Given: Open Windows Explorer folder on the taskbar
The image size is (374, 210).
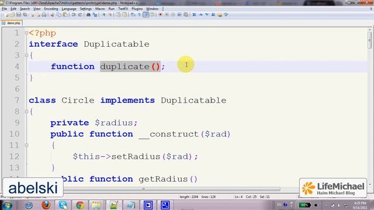Looking at the screenshot, I should [x=96, y=205].
